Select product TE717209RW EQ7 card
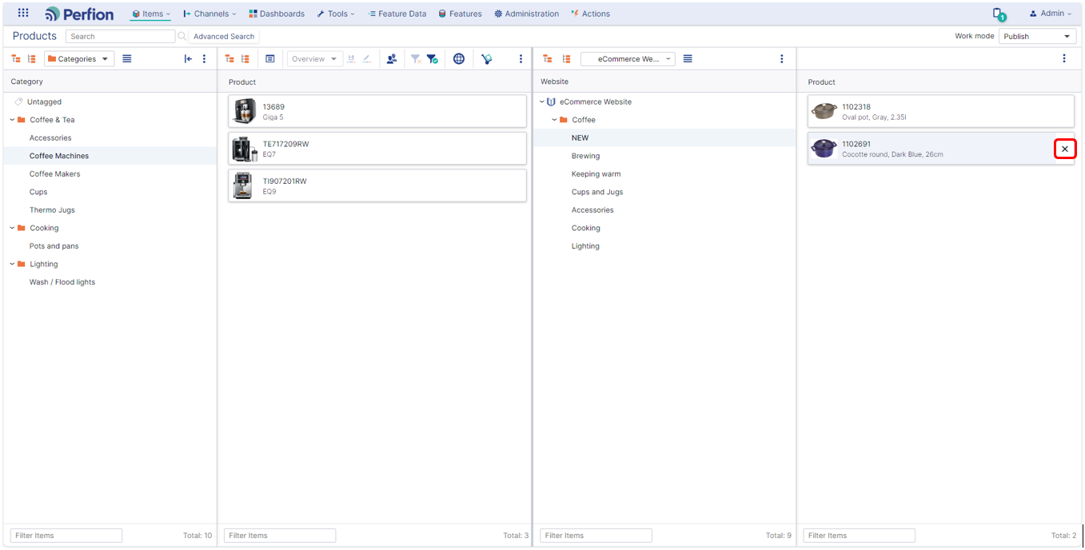The width and height of the screenshot is (1085, 550). pos(377,149)
